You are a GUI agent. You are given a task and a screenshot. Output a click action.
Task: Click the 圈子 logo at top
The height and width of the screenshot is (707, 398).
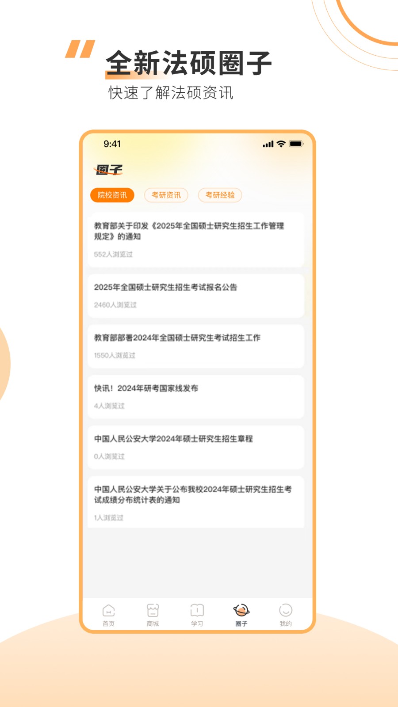coord(108,170)
